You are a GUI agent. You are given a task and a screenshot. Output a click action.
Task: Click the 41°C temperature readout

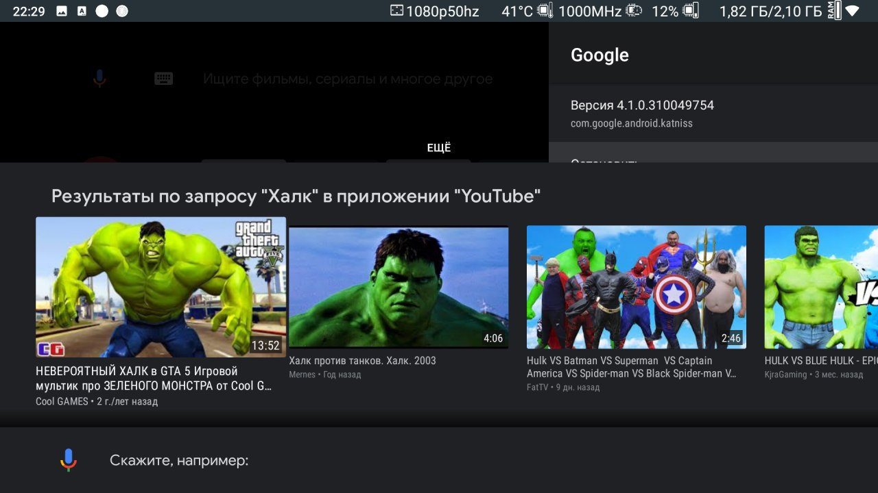517,11
